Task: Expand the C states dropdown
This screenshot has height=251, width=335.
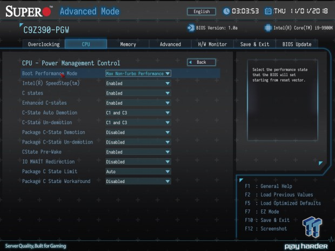Action: click(138, 93)
